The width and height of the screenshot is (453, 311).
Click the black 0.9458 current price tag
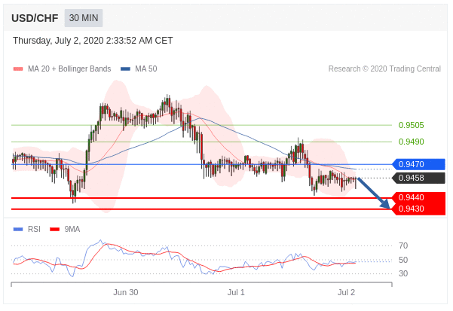(x=418, y=178)
